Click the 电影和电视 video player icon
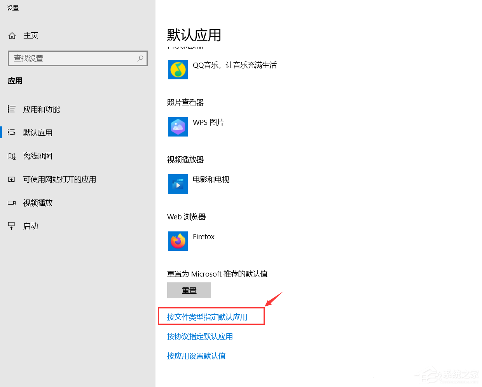The height and width of the screenshot is (387, 482). coord(178,184)
